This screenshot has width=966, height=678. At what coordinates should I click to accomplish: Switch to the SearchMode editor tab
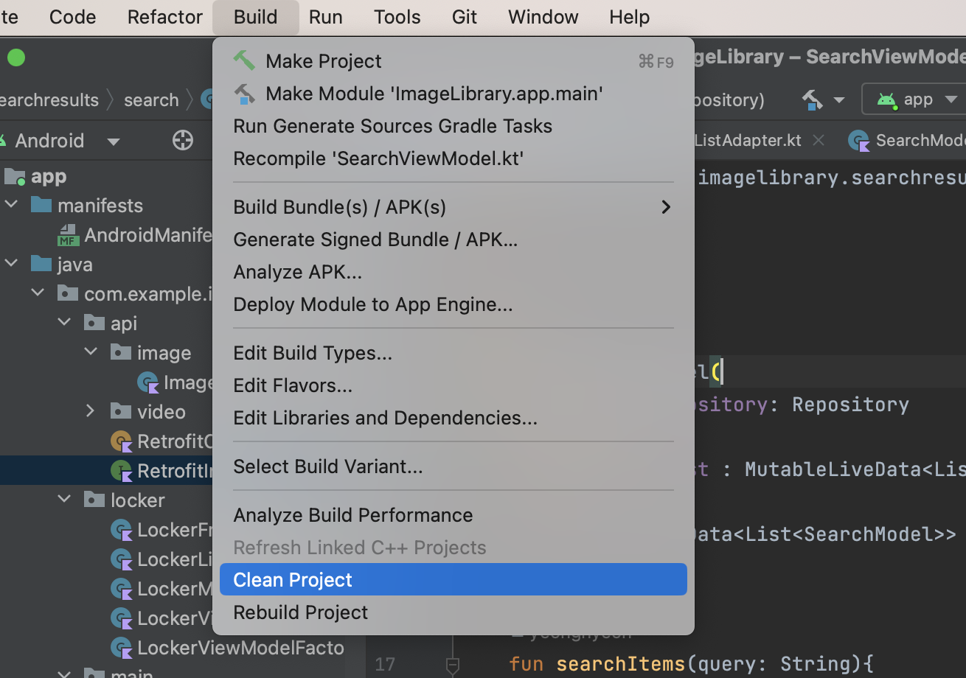[907, 141]
